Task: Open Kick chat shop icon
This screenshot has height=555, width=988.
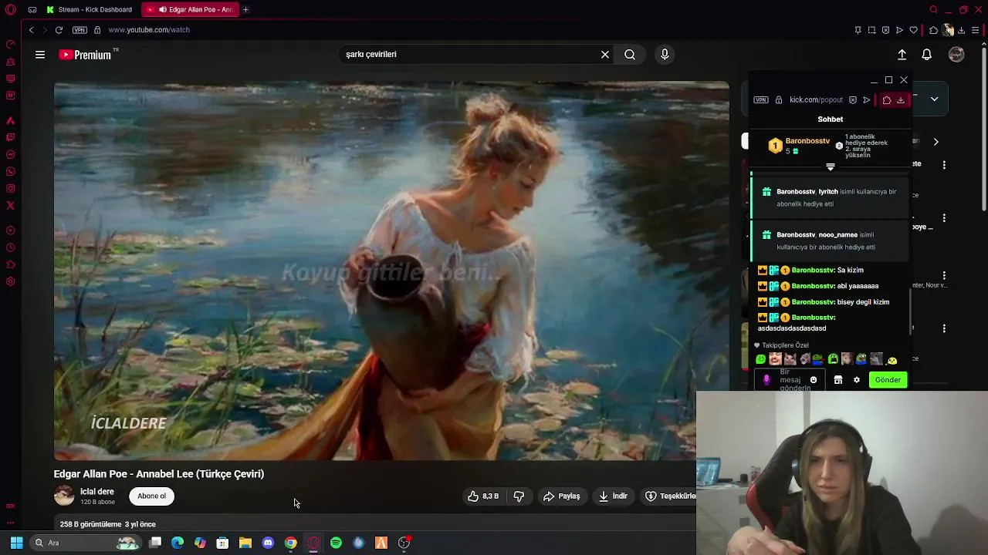Action: 837,380
